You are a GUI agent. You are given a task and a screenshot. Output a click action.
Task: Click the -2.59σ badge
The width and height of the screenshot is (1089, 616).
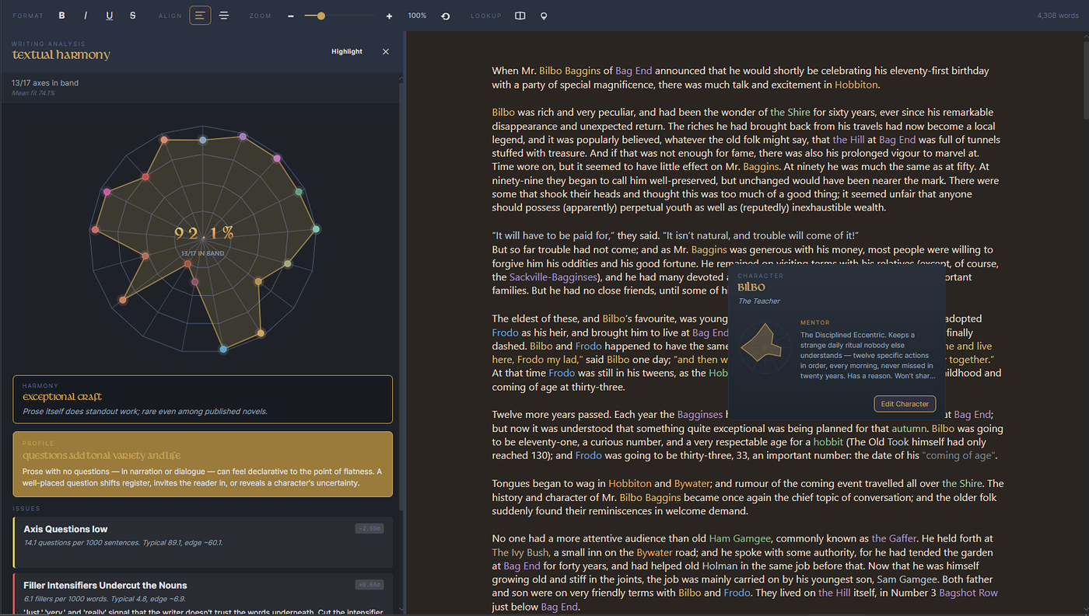click(x=369, y=528)
